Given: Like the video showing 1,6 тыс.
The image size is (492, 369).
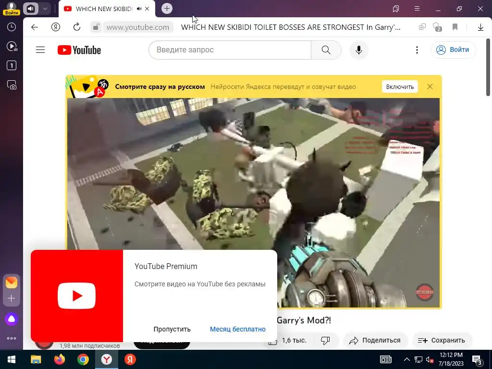Looking at the screenshot, I should (288, 341).
